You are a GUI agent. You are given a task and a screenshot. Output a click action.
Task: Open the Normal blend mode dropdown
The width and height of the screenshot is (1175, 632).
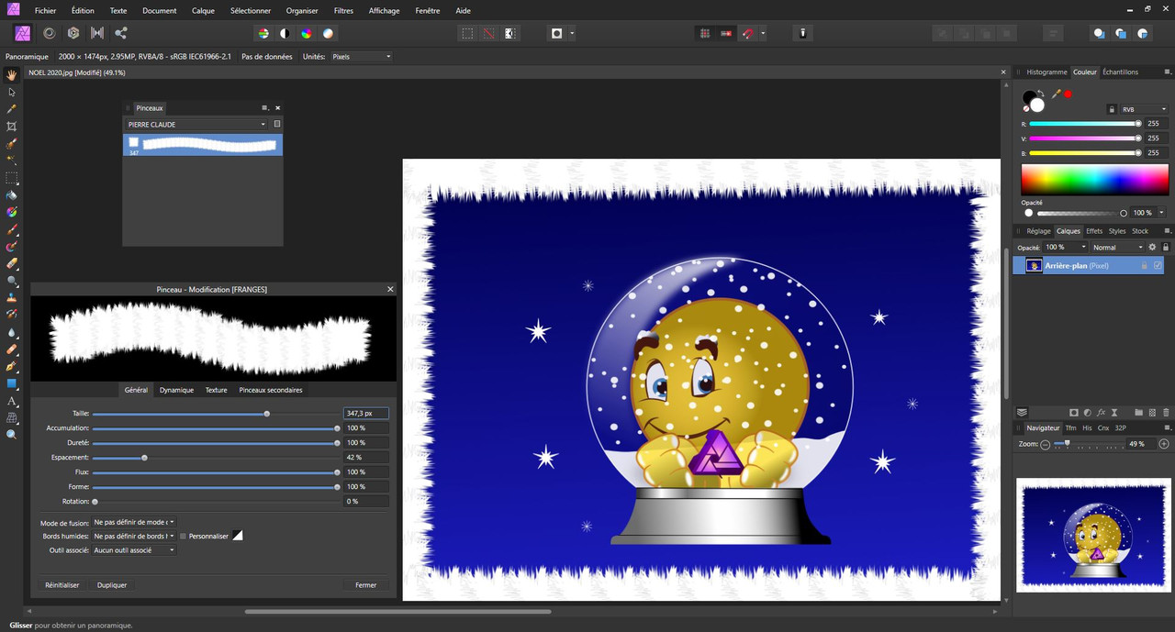1118,248
